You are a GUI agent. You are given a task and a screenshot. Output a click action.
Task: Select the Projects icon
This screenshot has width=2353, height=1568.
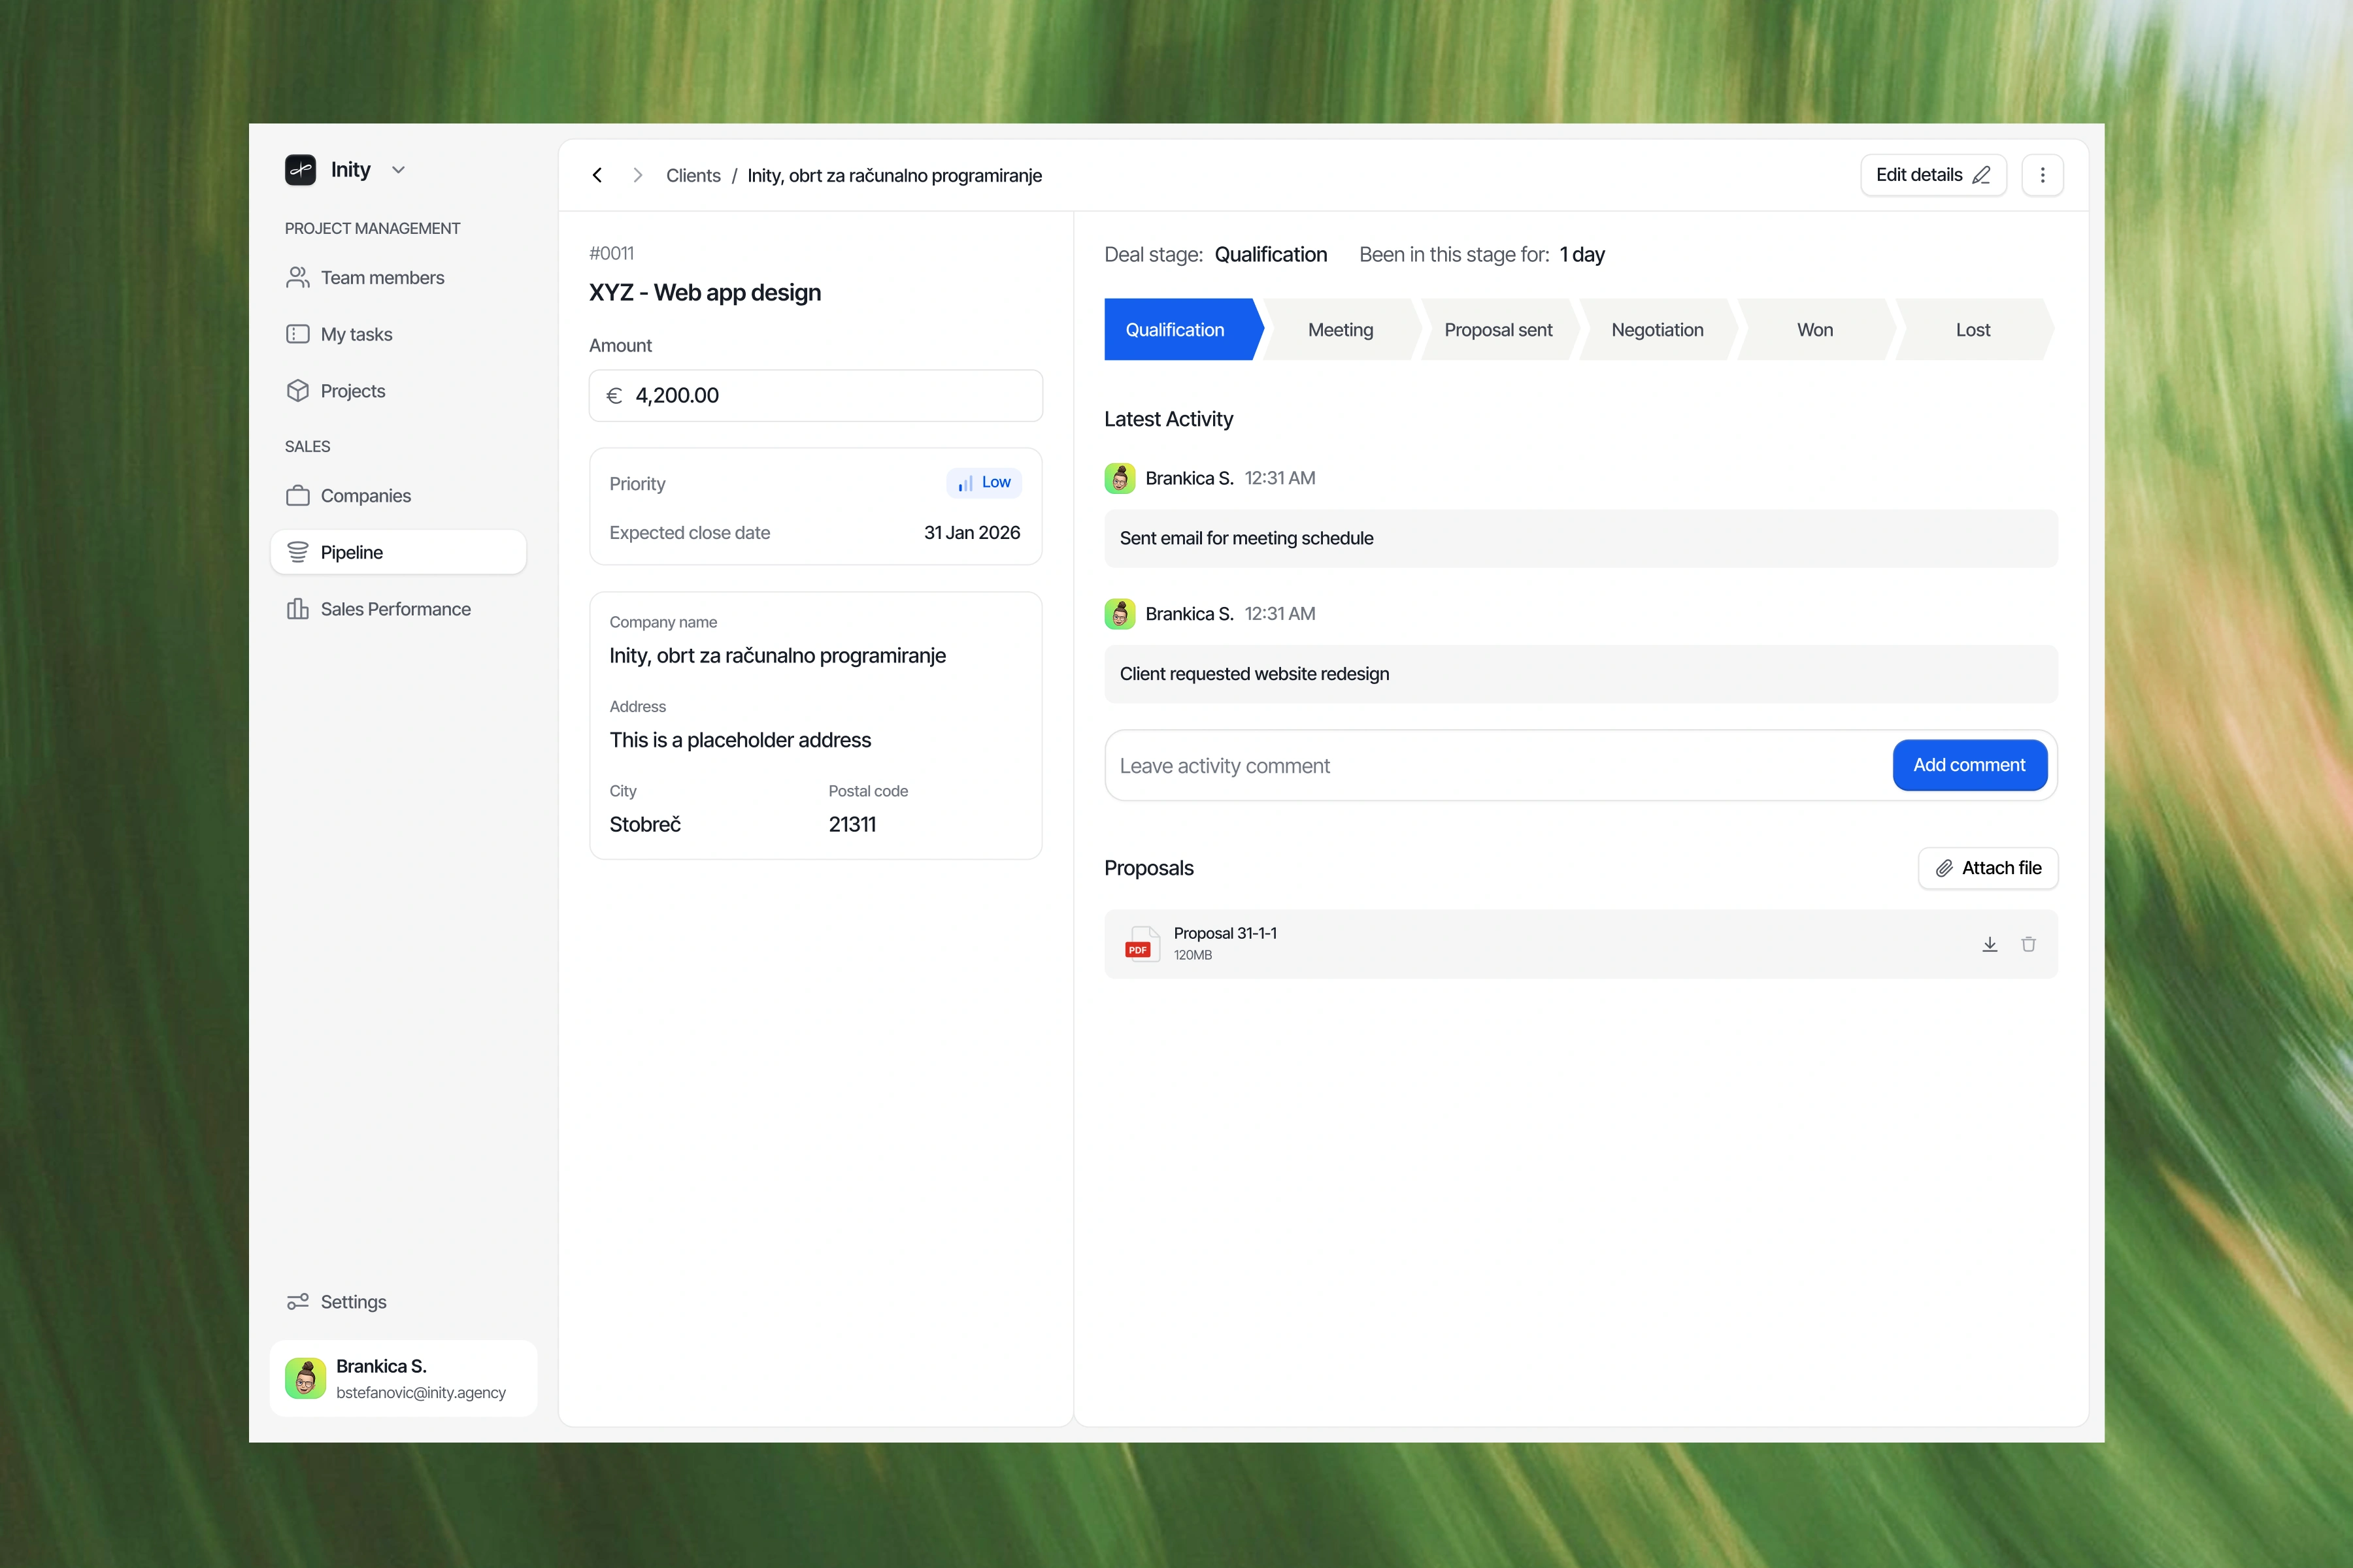point(299,391)
